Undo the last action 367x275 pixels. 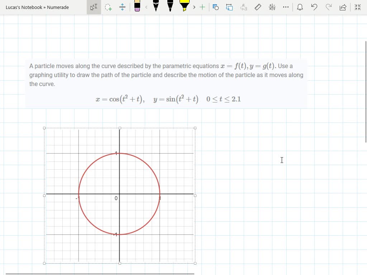pos(314,7)
